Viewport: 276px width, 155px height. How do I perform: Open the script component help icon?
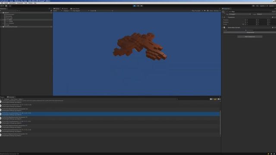pyautogui.click(x=273, y=28)
